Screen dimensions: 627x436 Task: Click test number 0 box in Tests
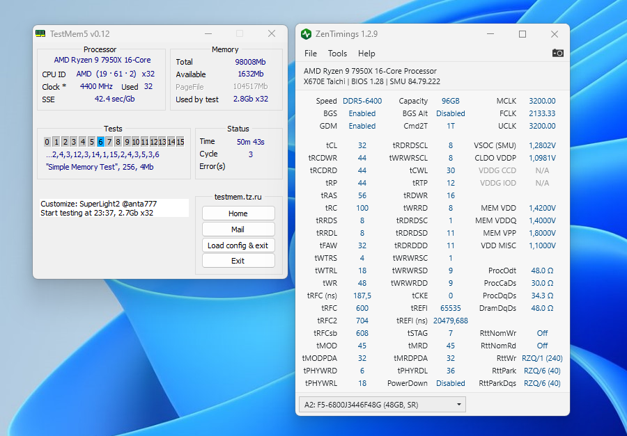pos(47,142)
